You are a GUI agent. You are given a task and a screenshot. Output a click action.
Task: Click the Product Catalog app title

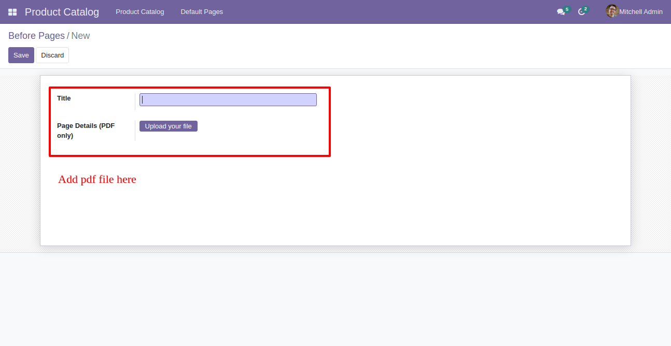click(62, 12)
